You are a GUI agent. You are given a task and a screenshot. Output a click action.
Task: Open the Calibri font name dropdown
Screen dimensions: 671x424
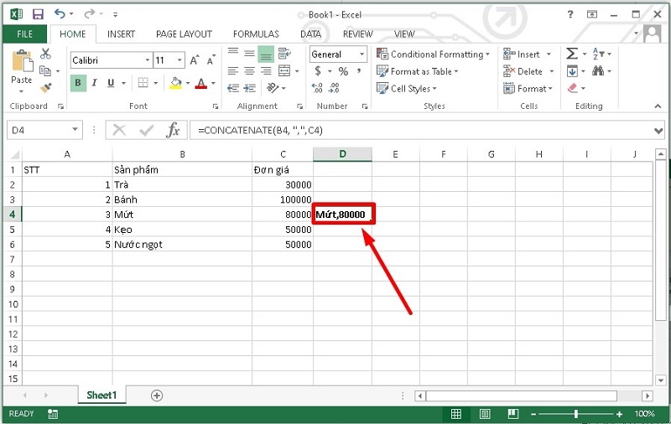110,60
